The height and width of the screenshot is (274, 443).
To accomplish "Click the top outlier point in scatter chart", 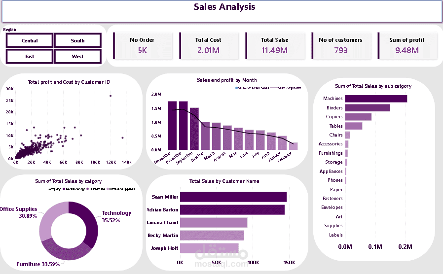I will [x=111, y=96].
